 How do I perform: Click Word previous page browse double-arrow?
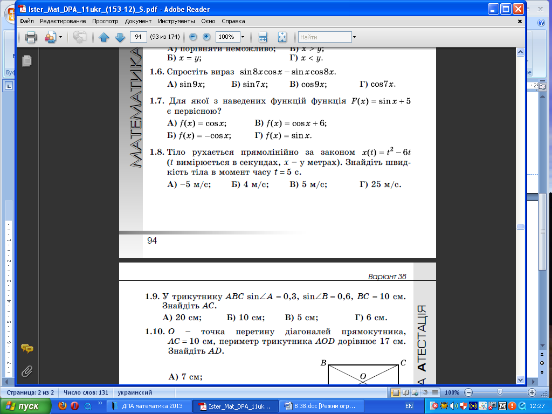point(542,355)
